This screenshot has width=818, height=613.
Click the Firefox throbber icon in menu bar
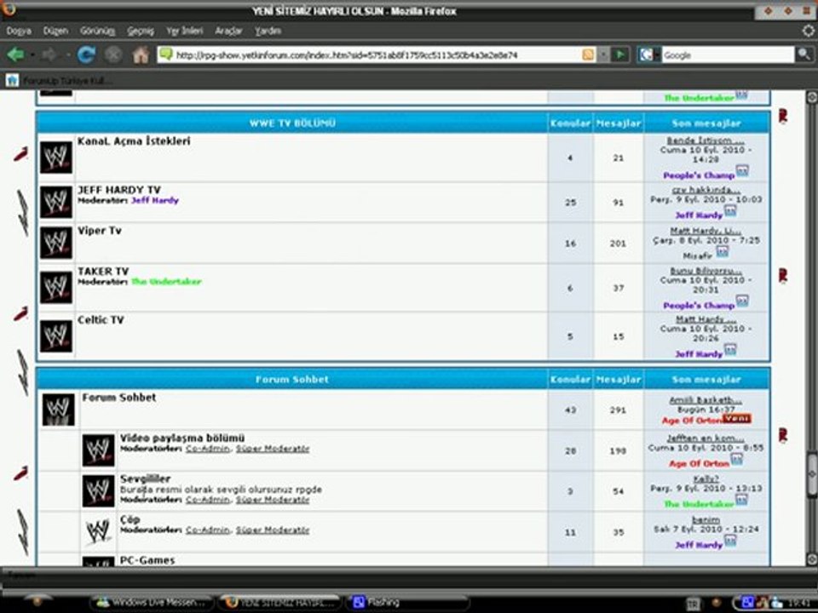(808, 31)
